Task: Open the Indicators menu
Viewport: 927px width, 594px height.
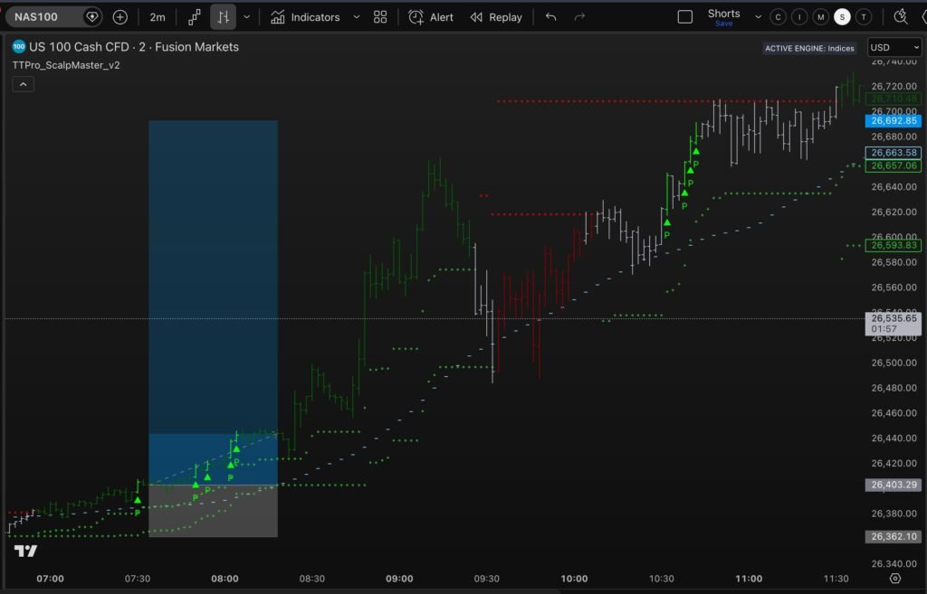Action: 305,17
